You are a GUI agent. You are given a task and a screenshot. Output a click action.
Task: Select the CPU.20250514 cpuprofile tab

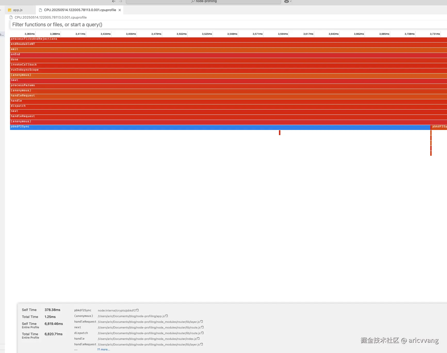tap(80, 10)
